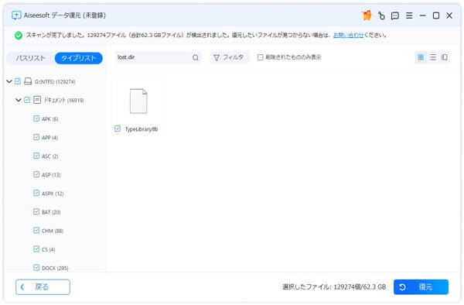The height and width of the screenshot is (305, 464).
Task: Click the green scan-complete check icon
Action: [x=19, y=36]
